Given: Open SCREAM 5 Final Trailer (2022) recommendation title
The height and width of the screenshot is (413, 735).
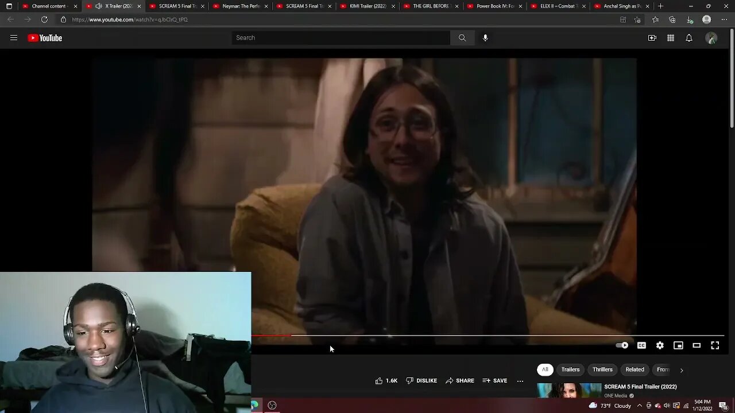Looking at the screenshot, I should pyautogui.click(x=640, y=387).
